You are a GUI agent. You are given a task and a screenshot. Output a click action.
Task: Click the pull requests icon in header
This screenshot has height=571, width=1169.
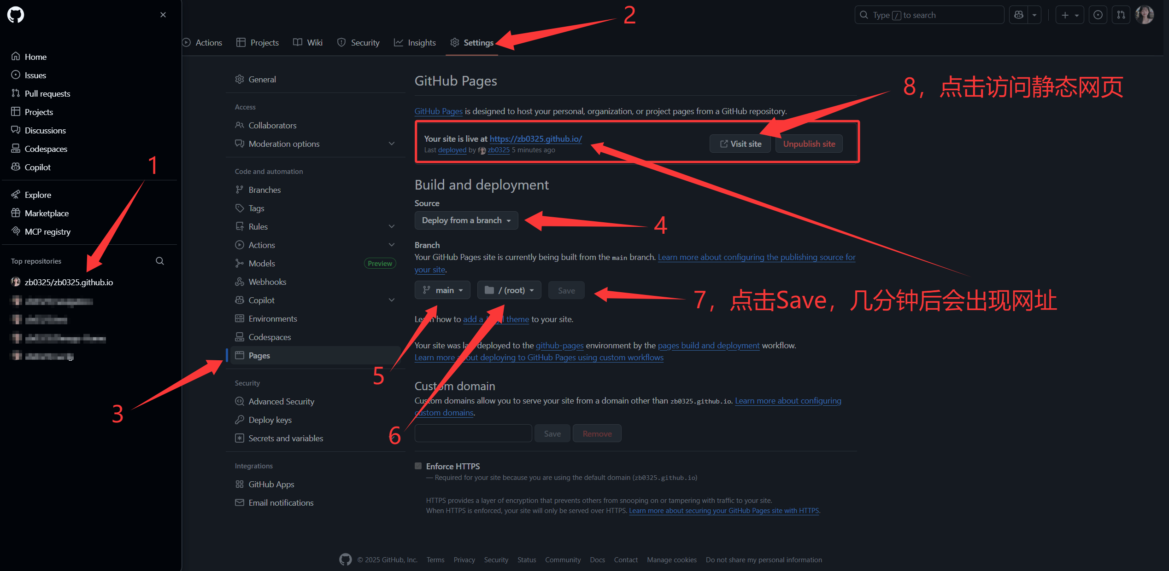(x=1121, y=15)
